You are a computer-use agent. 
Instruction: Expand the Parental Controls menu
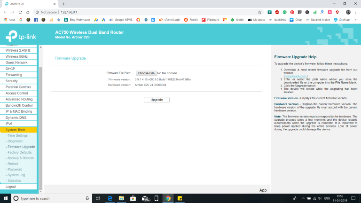click(19, 87)
